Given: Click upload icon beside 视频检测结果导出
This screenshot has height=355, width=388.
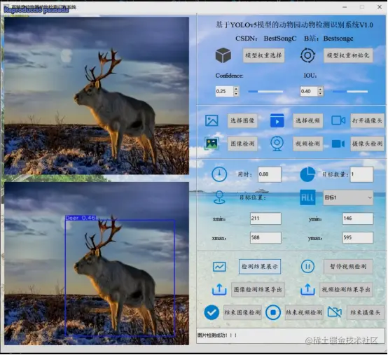Looking at the screenshot, I should (307, 289).
